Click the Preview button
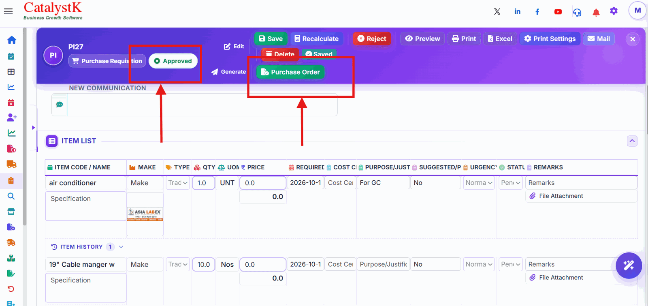648x306 pixels. (x=422, y=39)
